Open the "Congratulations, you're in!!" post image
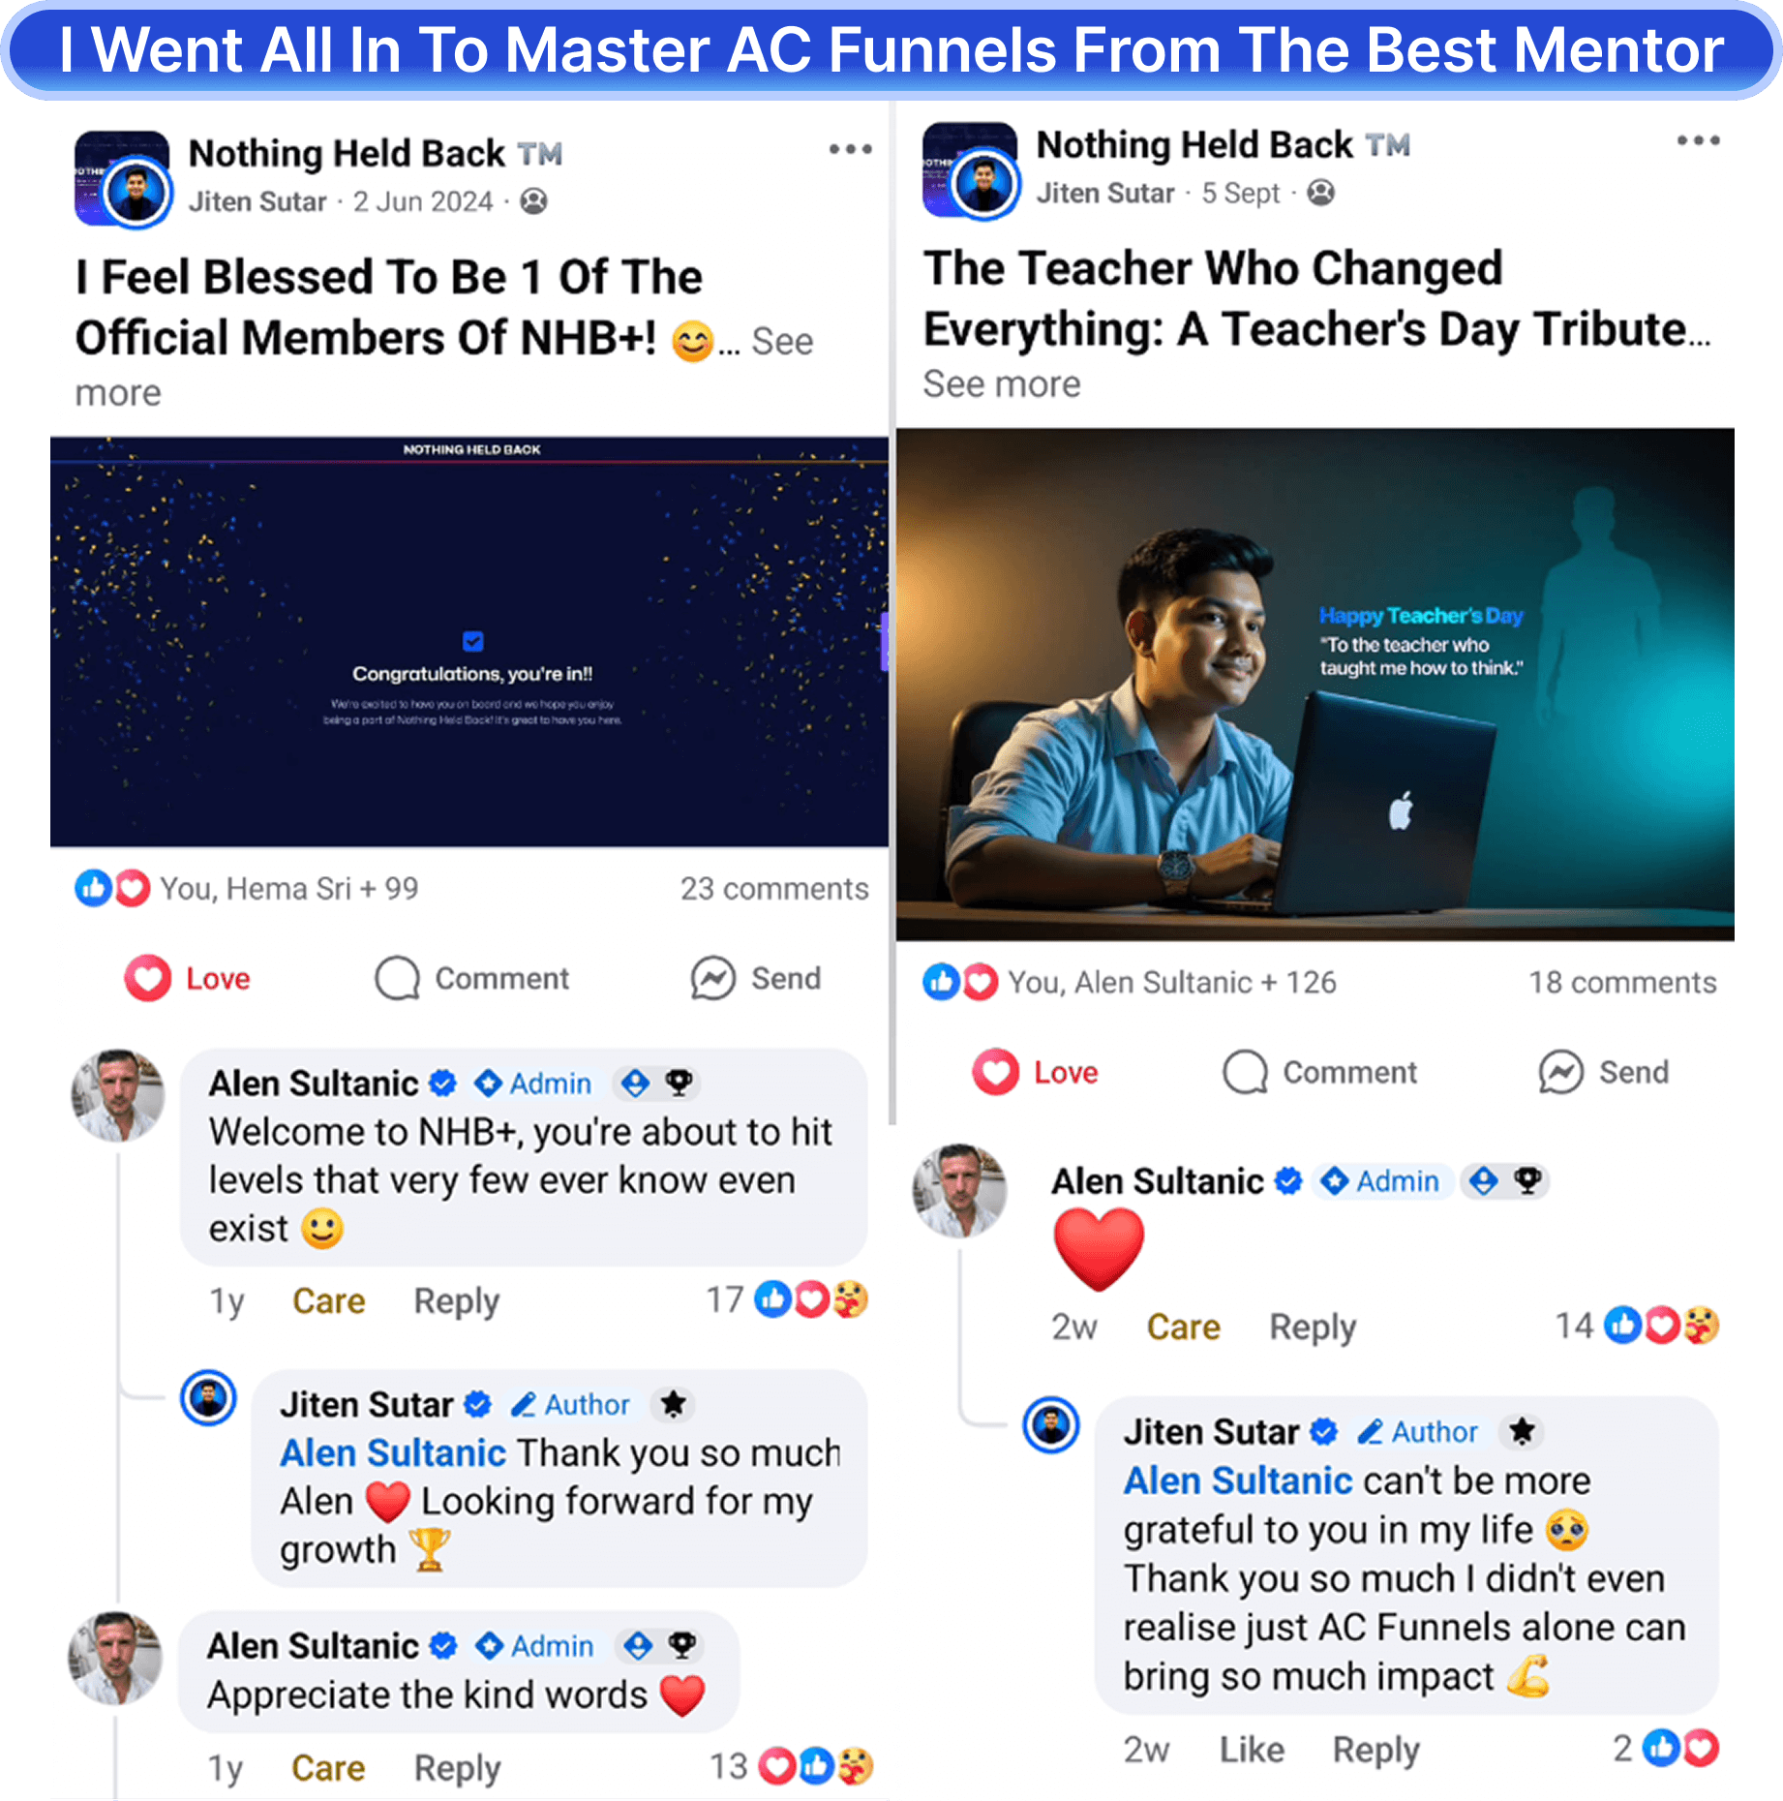 tap(469, 642)
